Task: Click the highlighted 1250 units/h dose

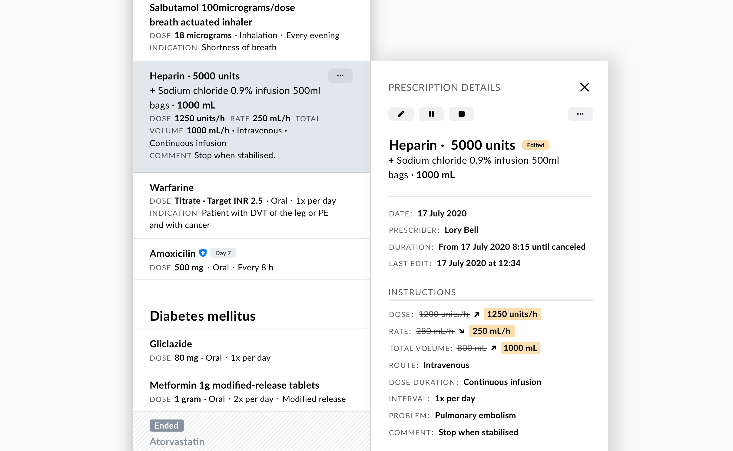Action: (x=512, y=314)
